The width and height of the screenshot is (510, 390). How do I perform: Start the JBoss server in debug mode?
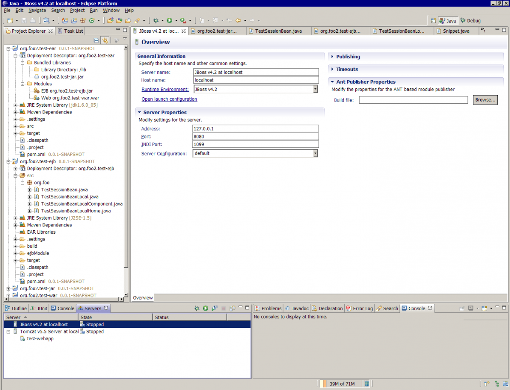coord(197,308)
